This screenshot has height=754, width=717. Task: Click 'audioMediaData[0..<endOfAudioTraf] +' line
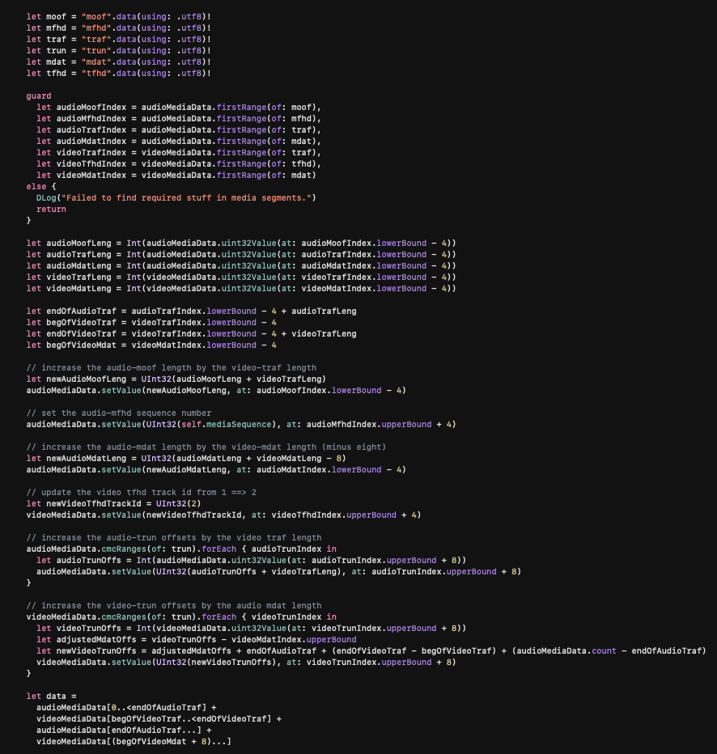click(x=126, y=708)
